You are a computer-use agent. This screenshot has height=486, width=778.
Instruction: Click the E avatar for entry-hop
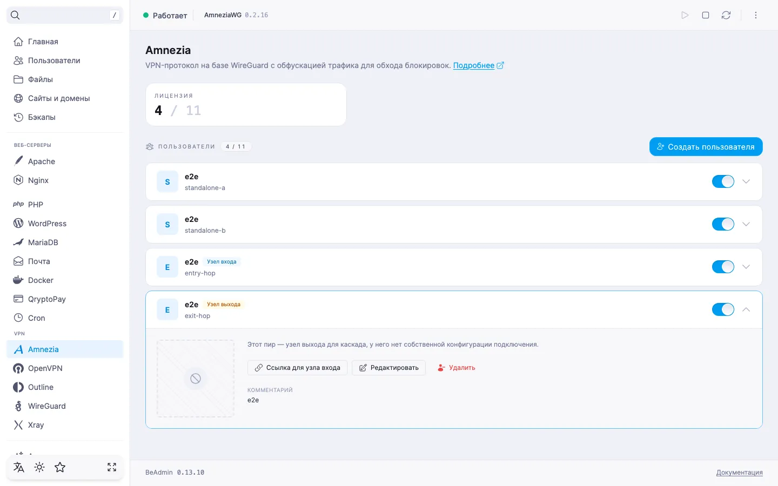click(x=167, y=267)
